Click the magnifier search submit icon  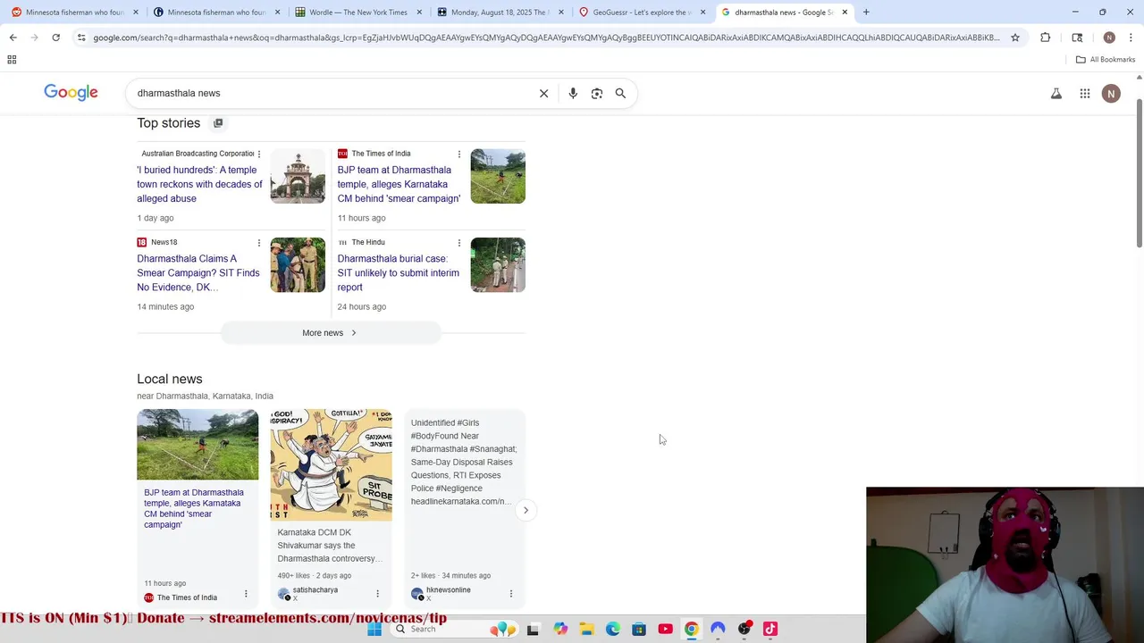[620, 93]
